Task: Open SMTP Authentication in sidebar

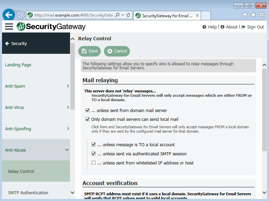Action: (36, 193)
